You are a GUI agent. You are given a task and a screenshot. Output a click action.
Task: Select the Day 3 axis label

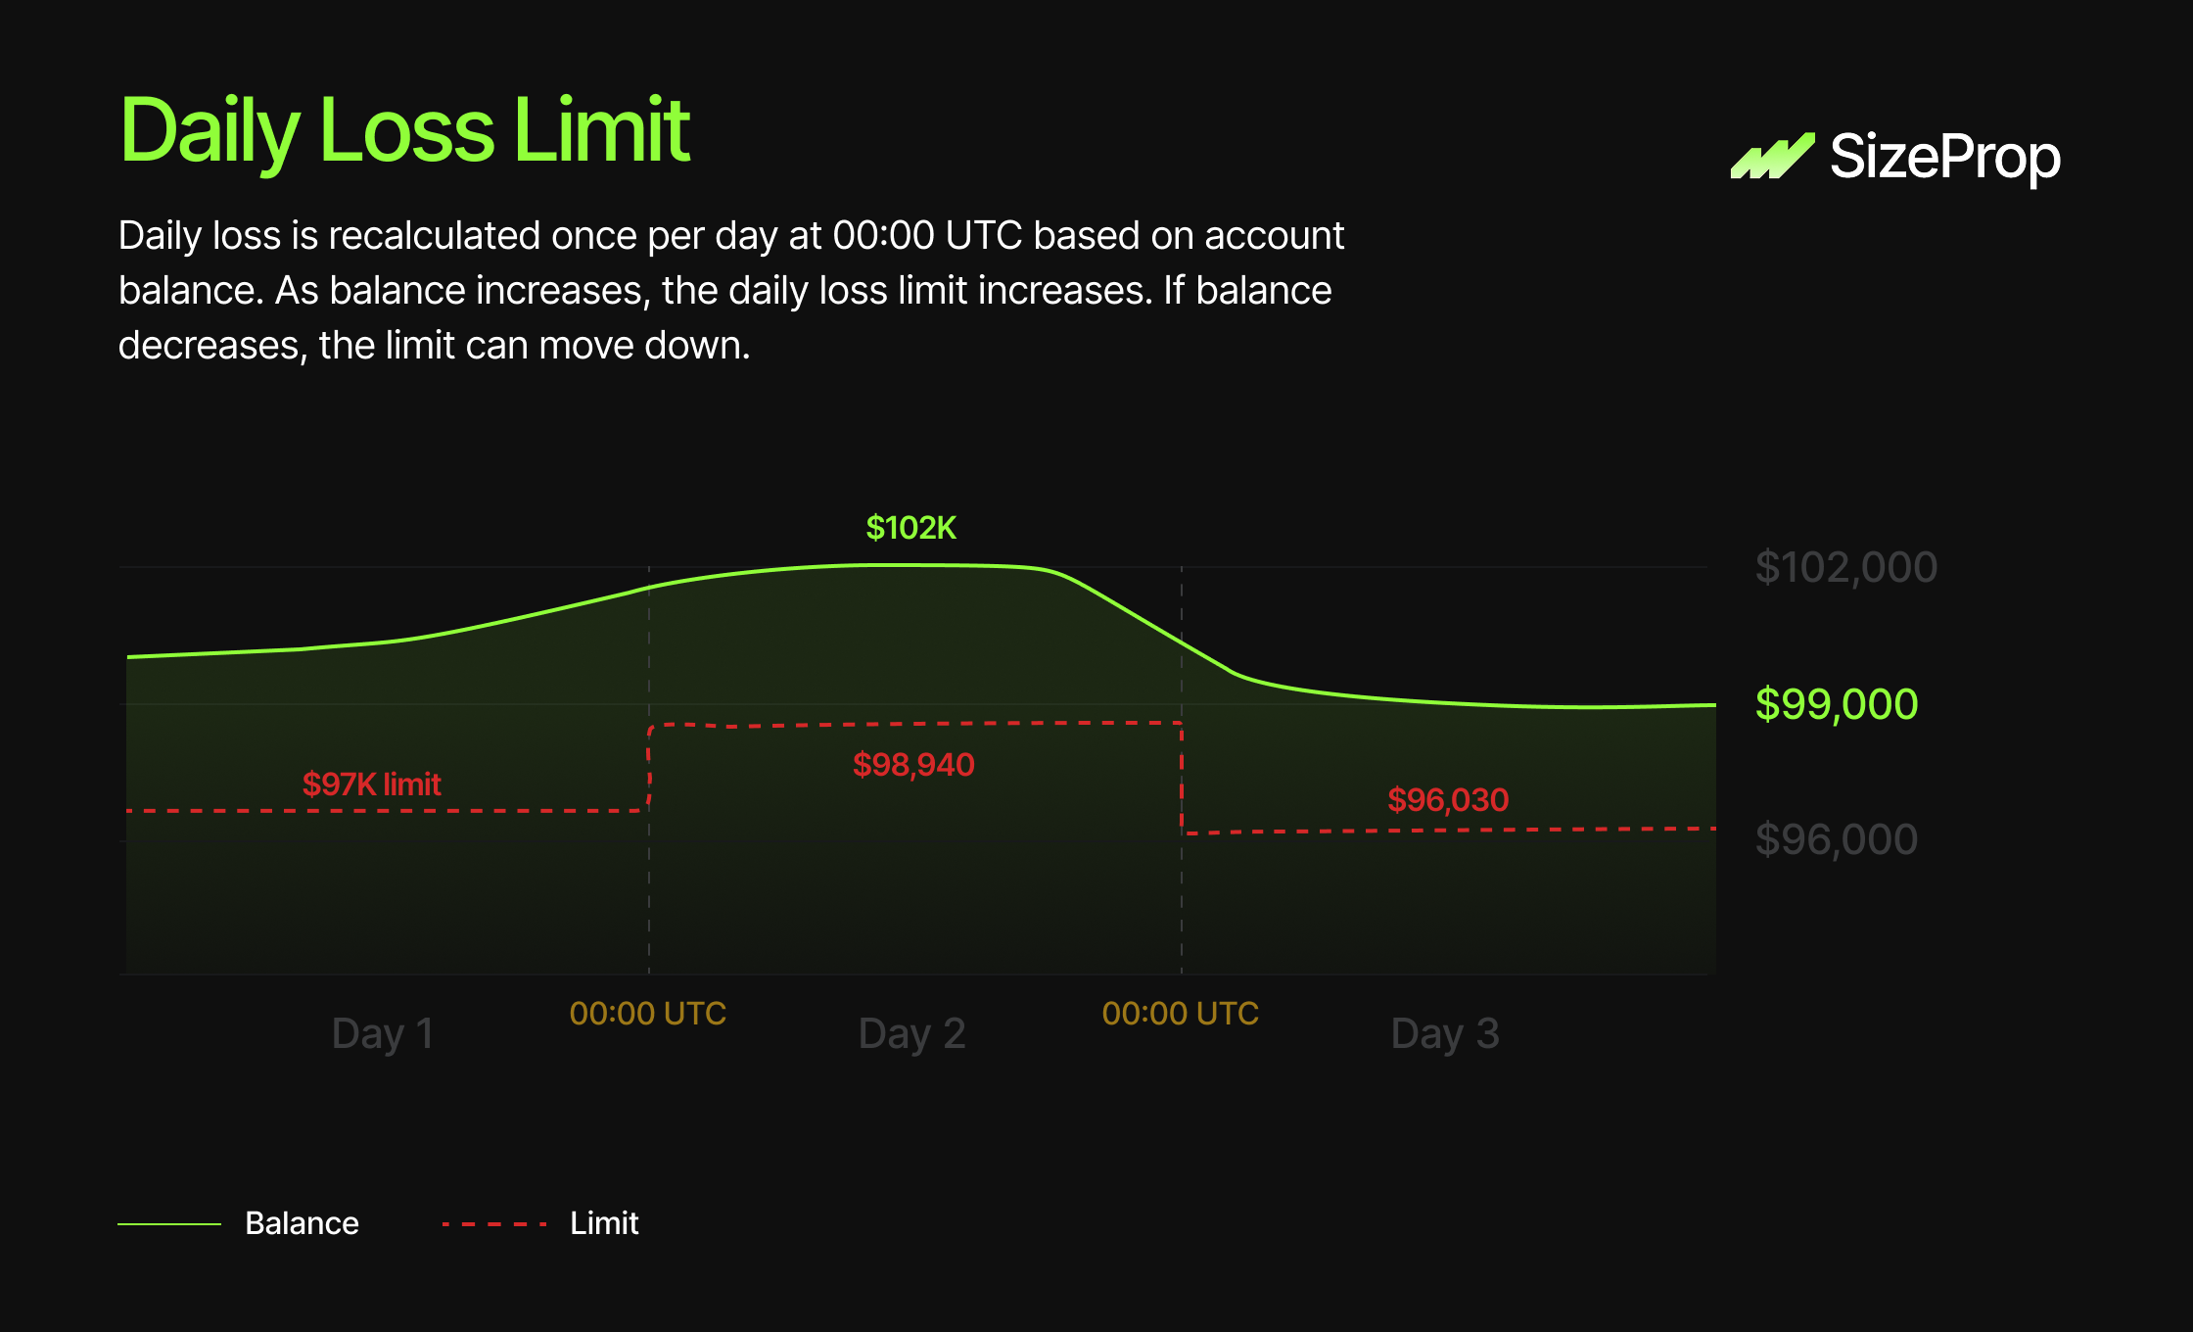(x=1445, y=1033)
